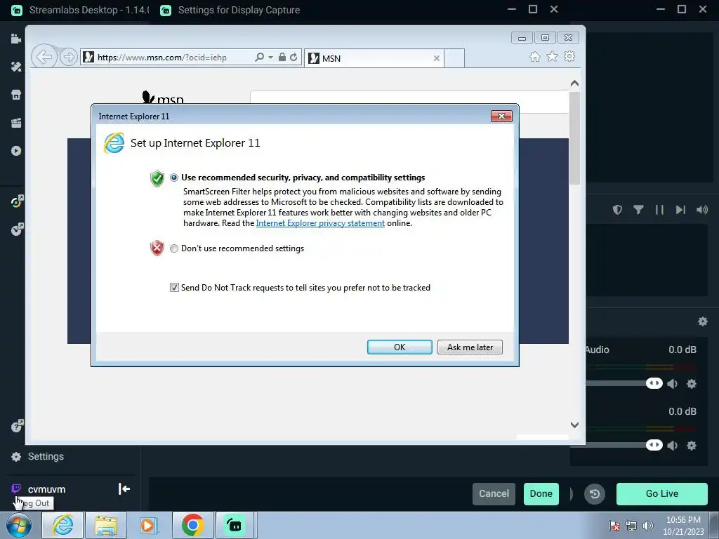Click the speaker icon beside the skip-forward icon
The image size is (719, 539).
click(701, 210)
